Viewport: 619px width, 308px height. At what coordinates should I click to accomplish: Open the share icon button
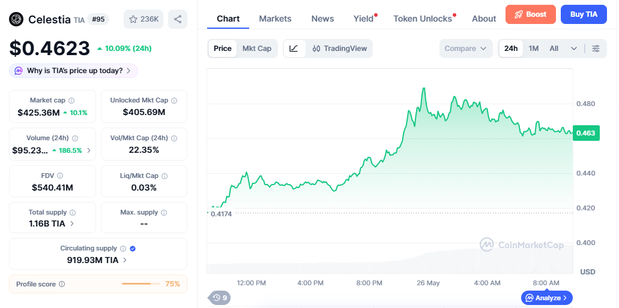[x=178, y=19]
